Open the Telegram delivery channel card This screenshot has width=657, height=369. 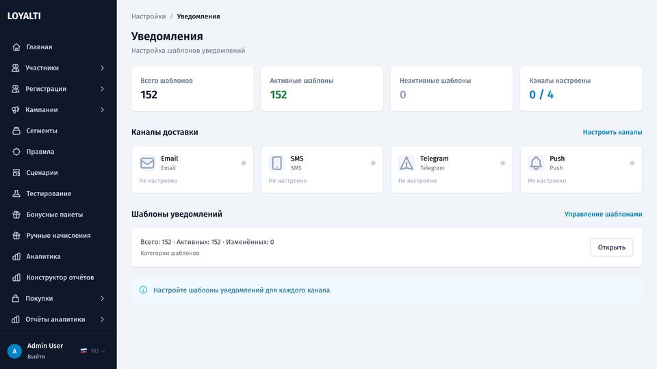point(451,169)
